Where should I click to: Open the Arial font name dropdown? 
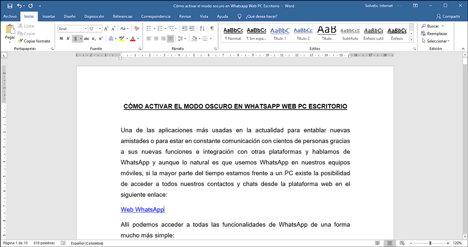[86, 29]
